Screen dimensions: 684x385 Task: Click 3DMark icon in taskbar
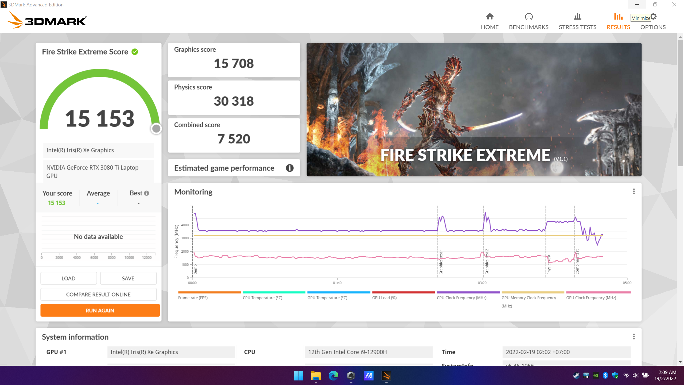coord(386,376)
